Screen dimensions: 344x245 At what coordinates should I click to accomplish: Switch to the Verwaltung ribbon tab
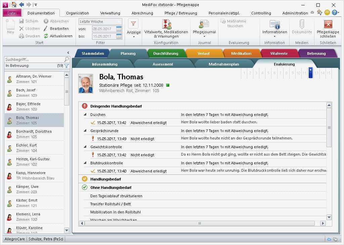[110, 13]
